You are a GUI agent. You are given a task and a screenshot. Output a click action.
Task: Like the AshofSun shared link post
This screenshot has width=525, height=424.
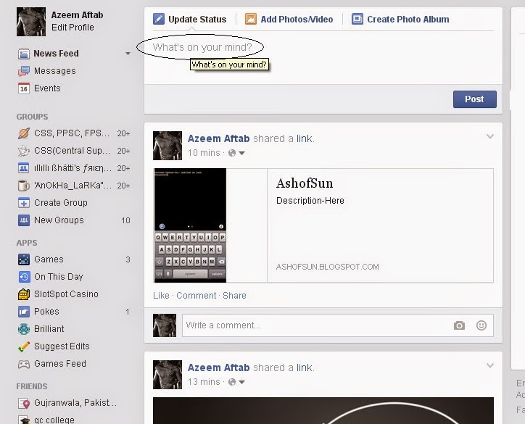point(161,296)
